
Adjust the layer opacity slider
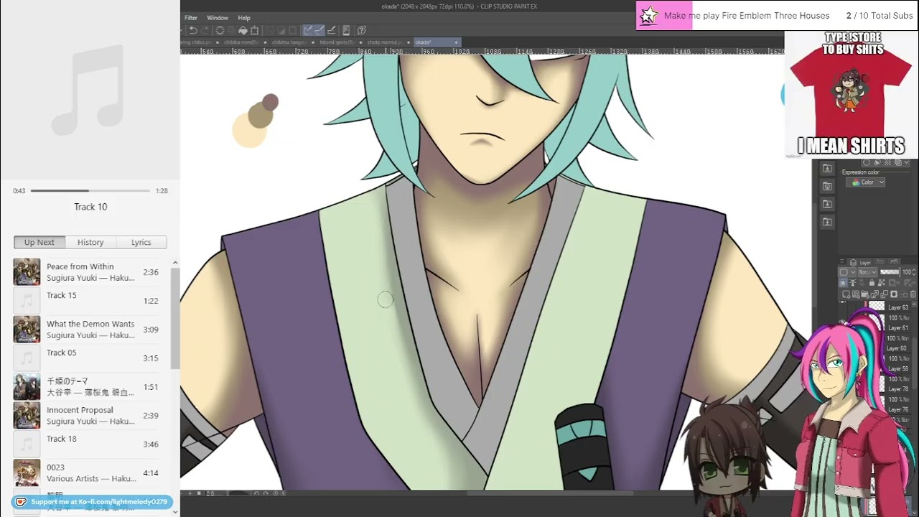click(x=890, y=272)
